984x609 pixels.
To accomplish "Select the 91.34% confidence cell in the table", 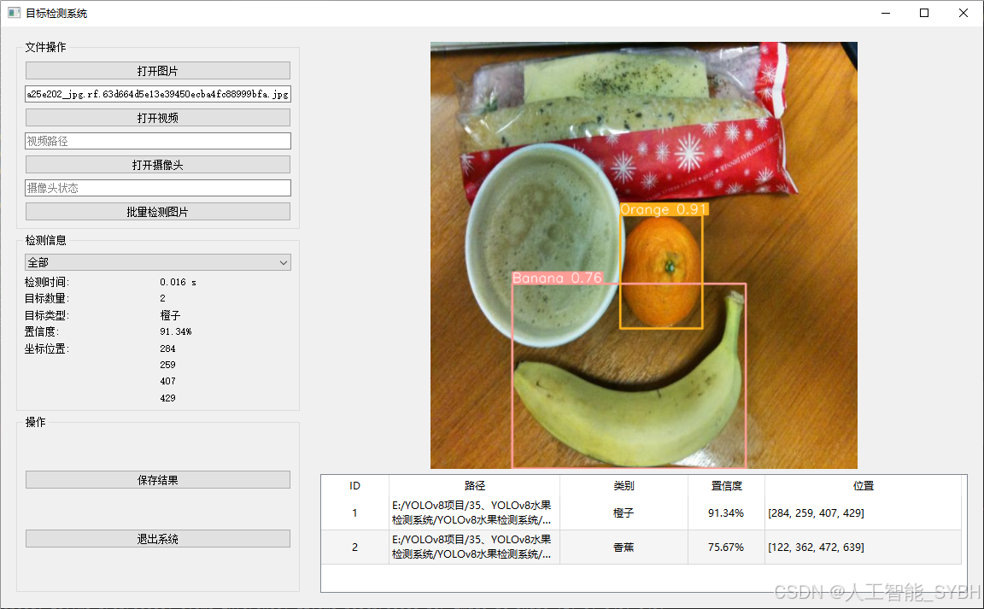I will click(726, 513).
